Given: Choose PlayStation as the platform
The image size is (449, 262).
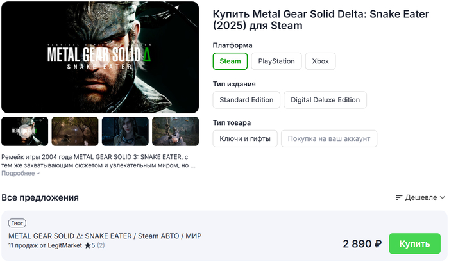Looking at the screenshot, I should [276, 61].
